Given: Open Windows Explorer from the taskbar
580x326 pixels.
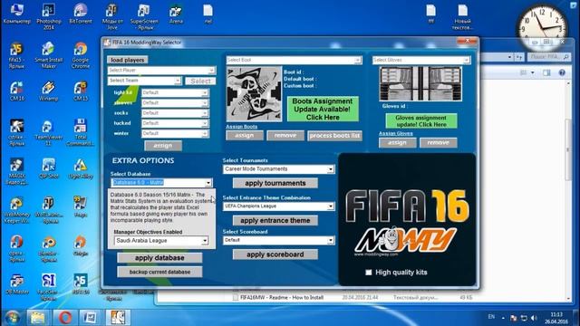Looking at the screenshot, I should pyautogui.click(x=38, y=317).
